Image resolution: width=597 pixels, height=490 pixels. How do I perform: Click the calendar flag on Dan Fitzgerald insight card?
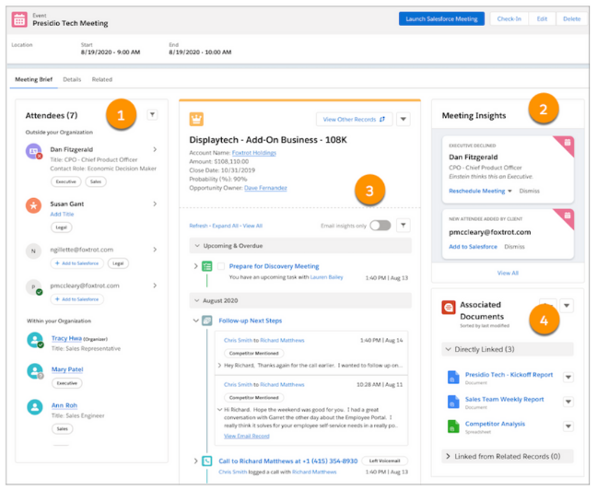click(567, 143)
